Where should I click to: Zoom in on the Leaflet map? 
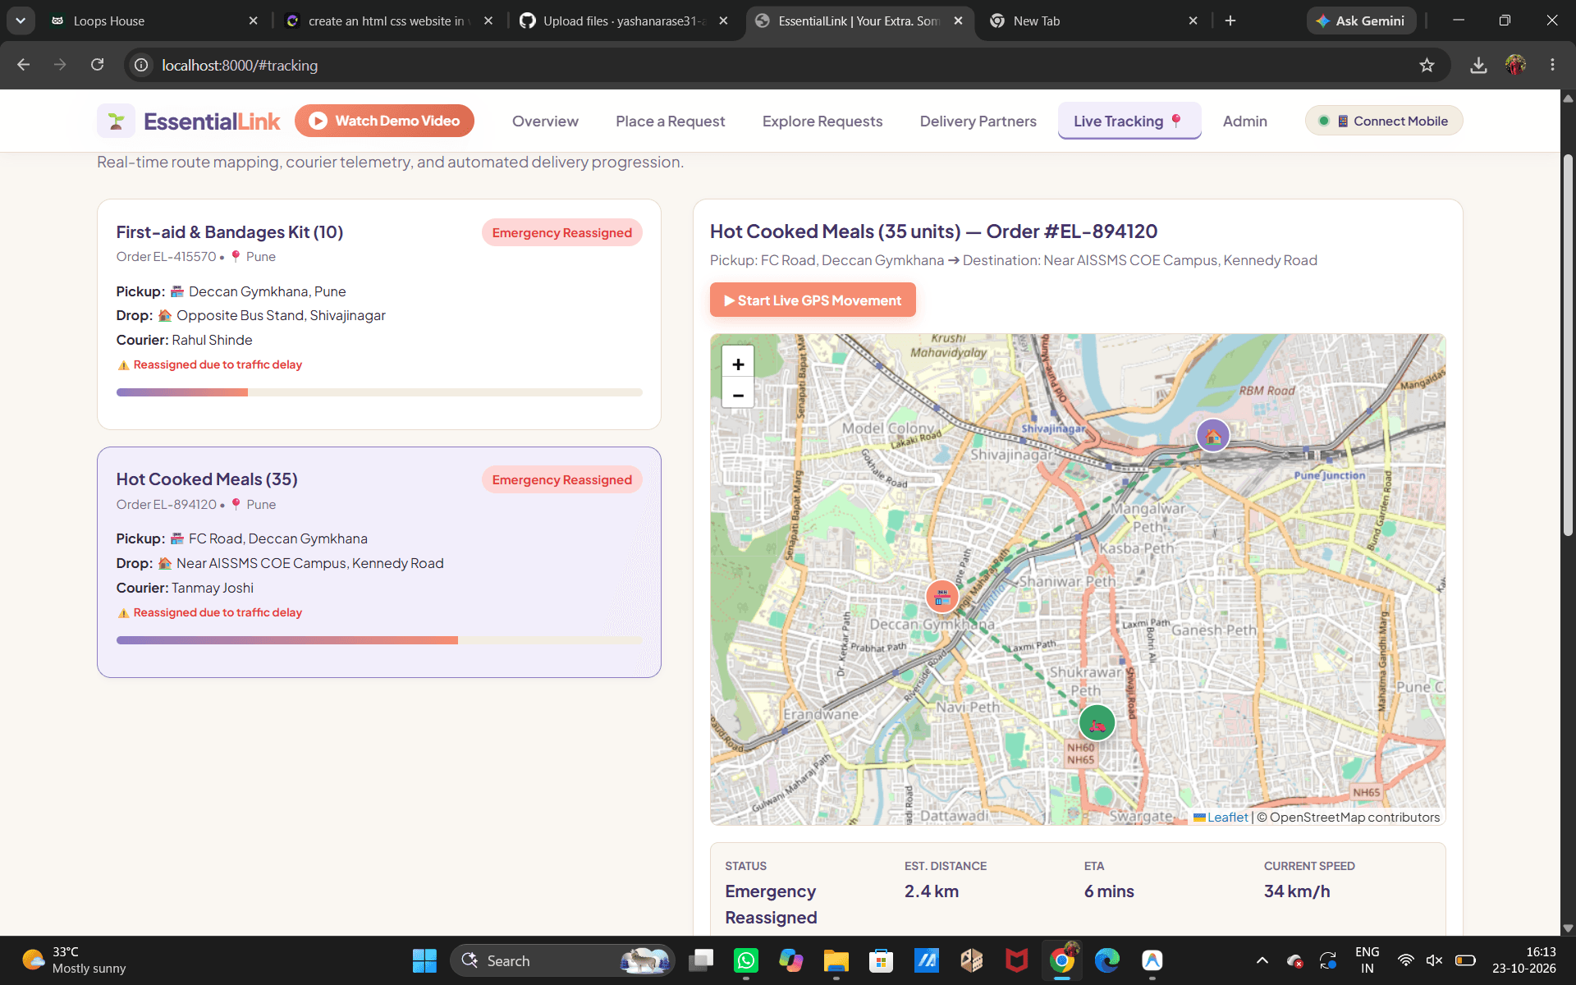pyautogui.click(x=738, y=364)
